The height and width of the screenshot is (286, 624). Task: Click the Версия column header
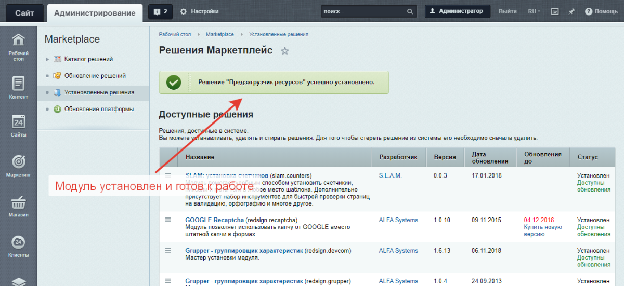coord(445,157)
